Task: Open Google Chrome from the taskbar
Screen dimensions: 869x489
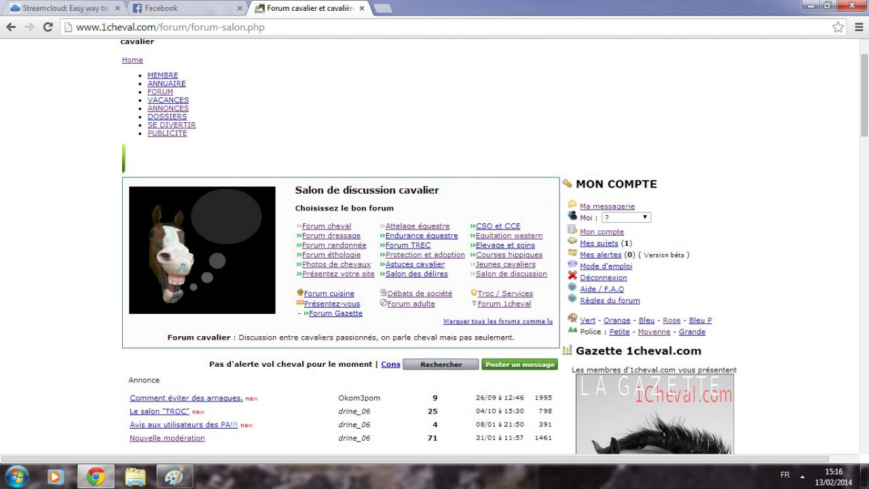Action: click(96, 476)
